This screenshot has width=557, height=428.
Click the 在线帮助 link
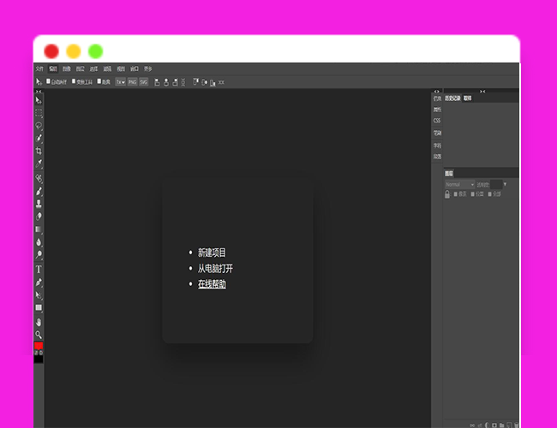tap(212, 283)
